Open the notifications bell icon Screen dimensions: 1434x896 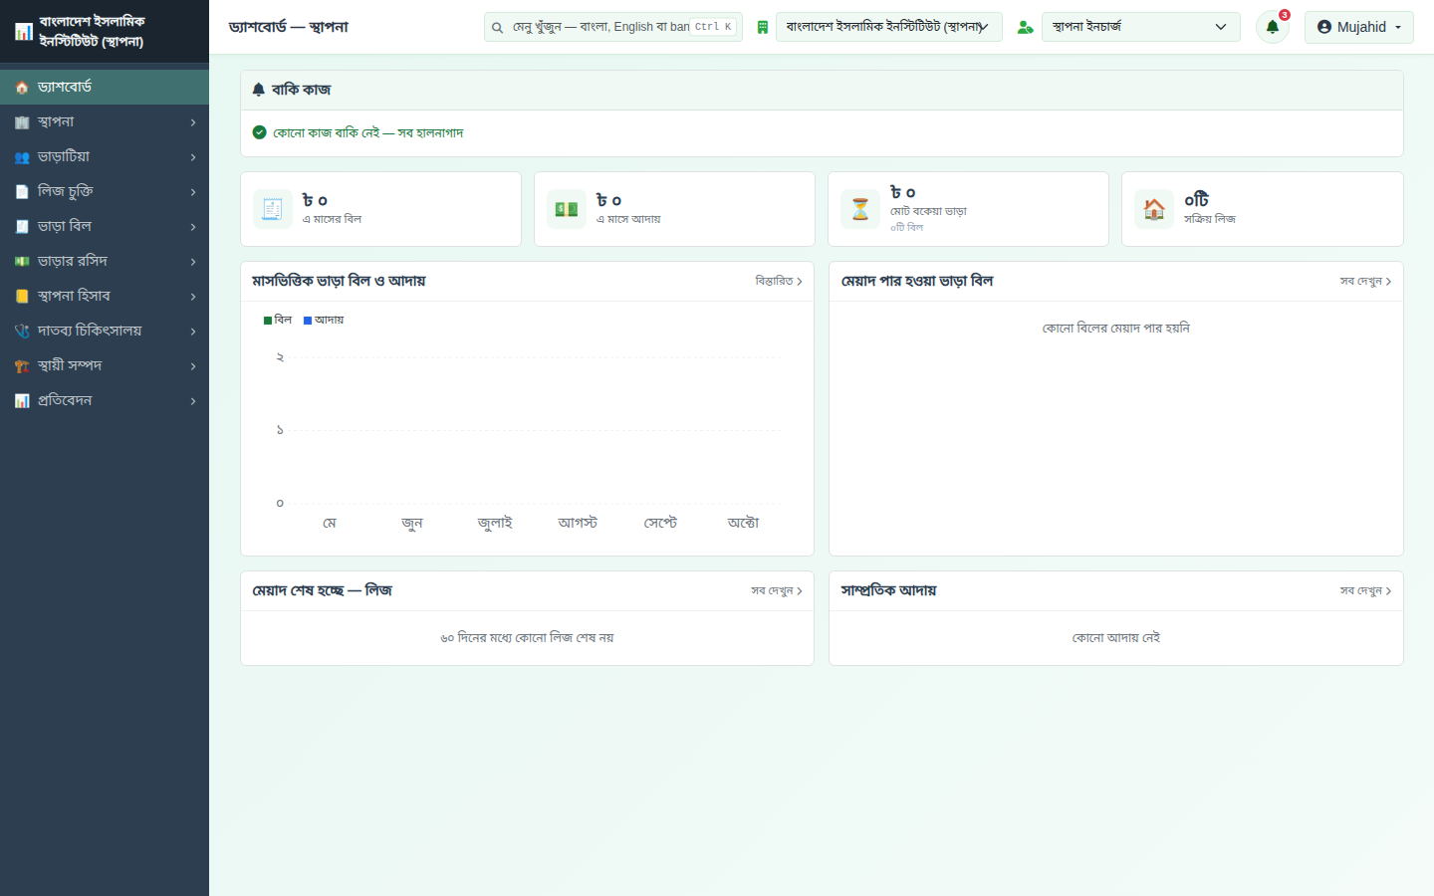(x=1272, y=27)
